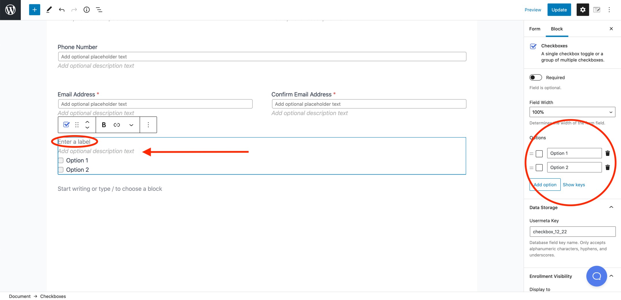Tick the Option 1 checkbox in the form
This screenshot has height=300, width=621.
coord(61,160)
